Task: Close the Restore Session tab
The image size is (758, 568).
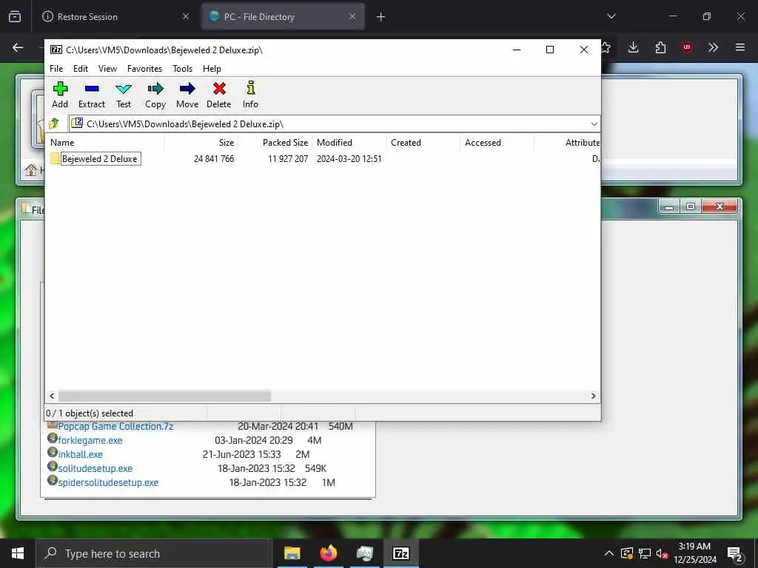Action: click(186, 17)
